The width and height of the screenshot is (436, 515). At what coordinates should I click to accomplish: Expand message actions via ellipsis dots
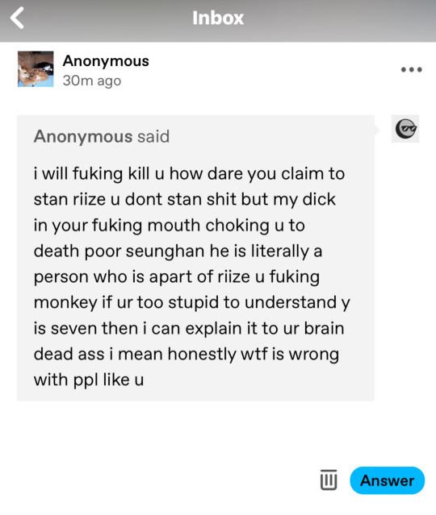tap(411, 69)
